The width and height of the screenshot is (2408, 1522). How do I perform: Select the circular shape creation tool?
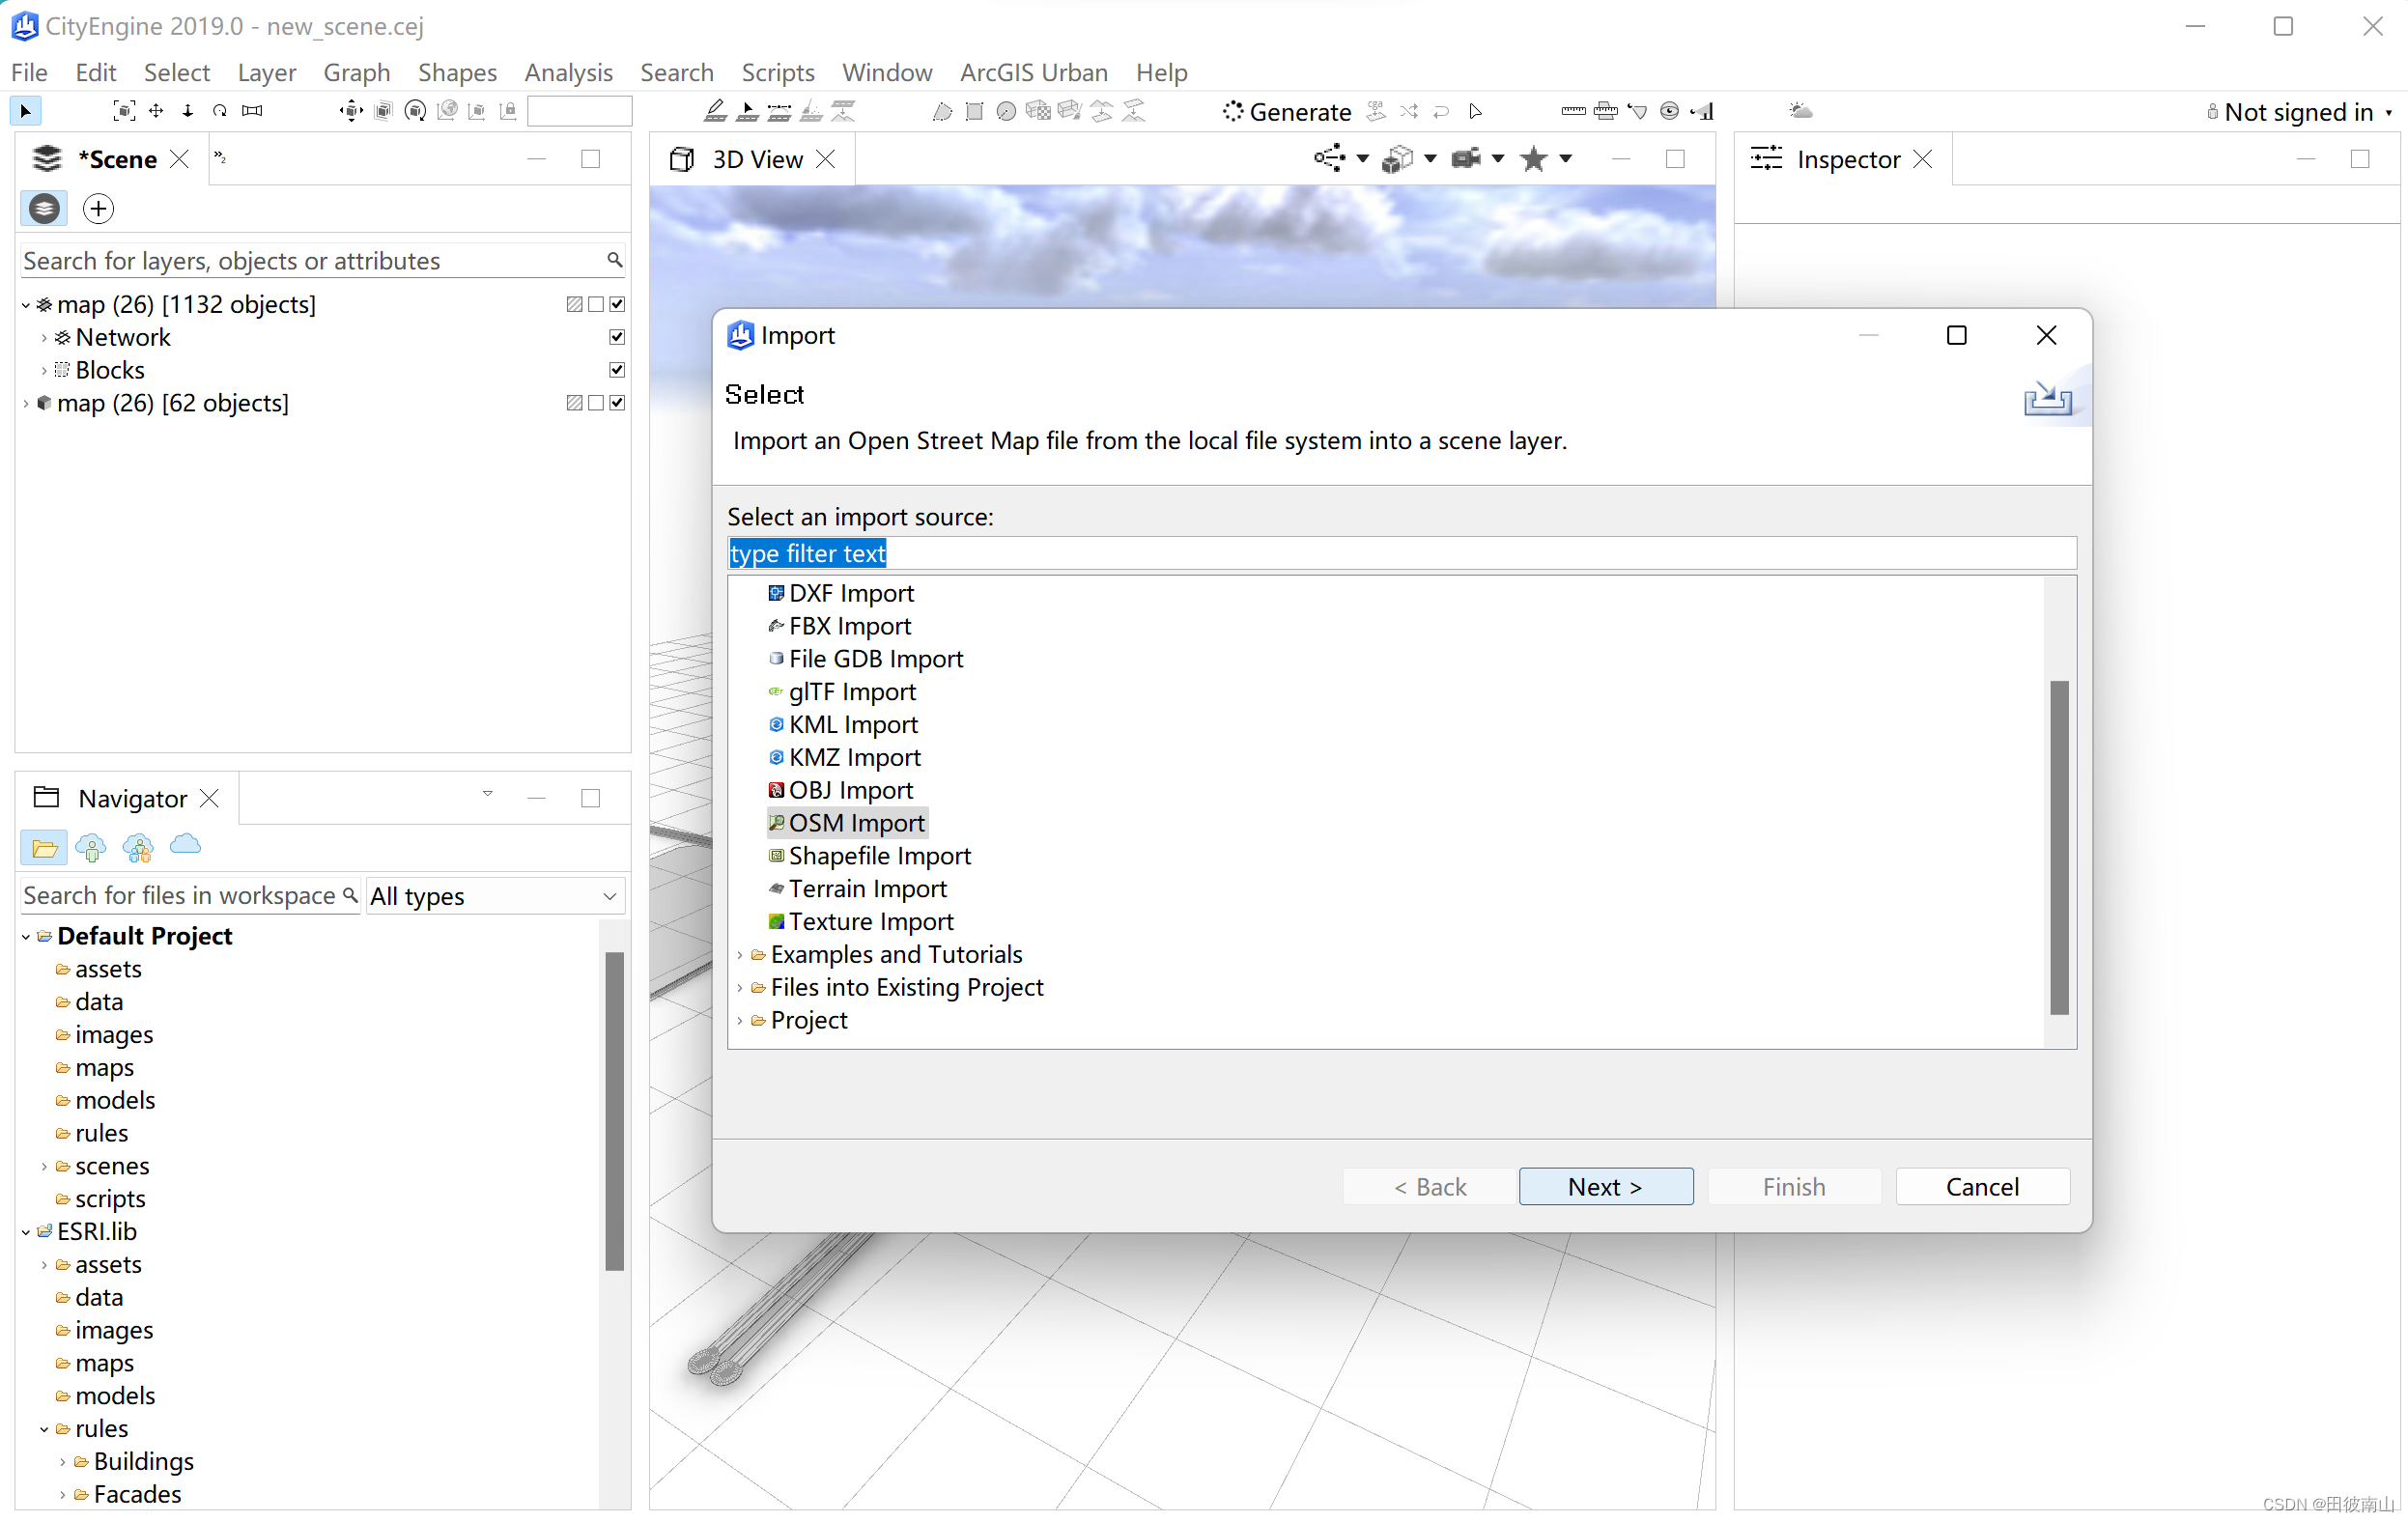click(1006, 111)
